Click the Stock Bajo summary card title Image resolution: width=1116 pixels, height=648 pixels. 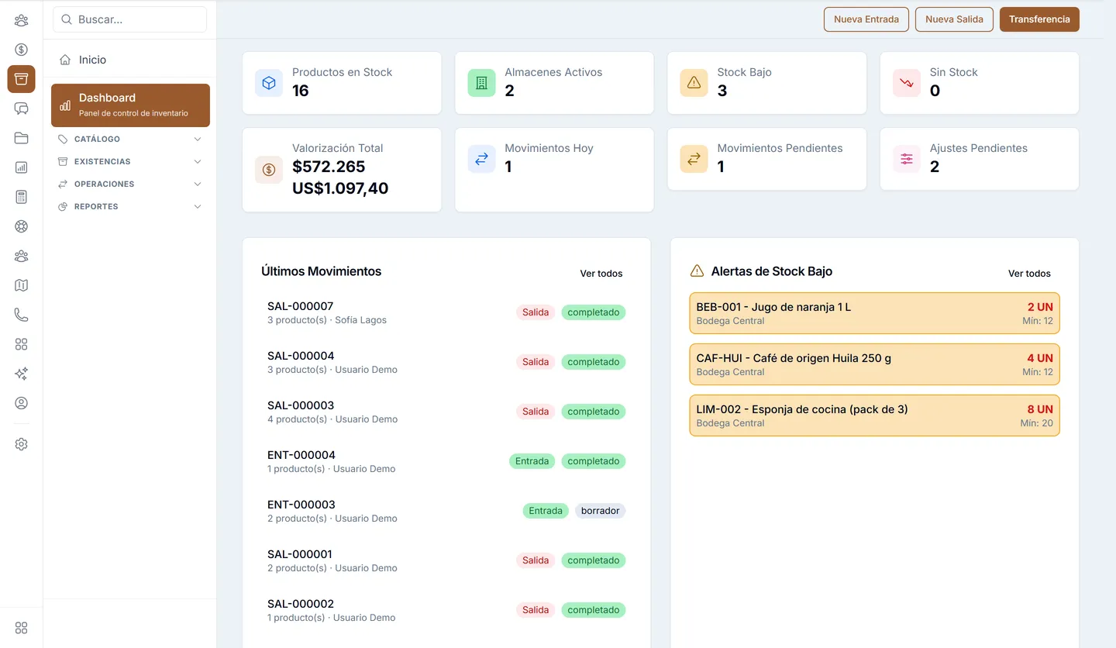point(744,72)
